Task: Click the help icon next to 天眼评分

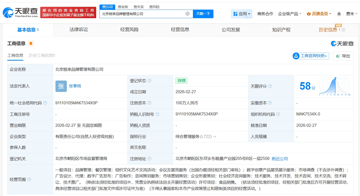Action: pos(270,86)
